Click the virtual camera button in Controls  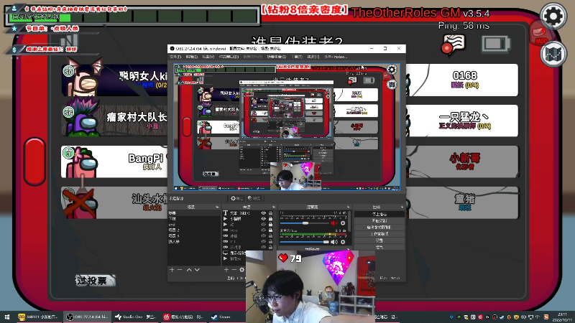point(379,227)
